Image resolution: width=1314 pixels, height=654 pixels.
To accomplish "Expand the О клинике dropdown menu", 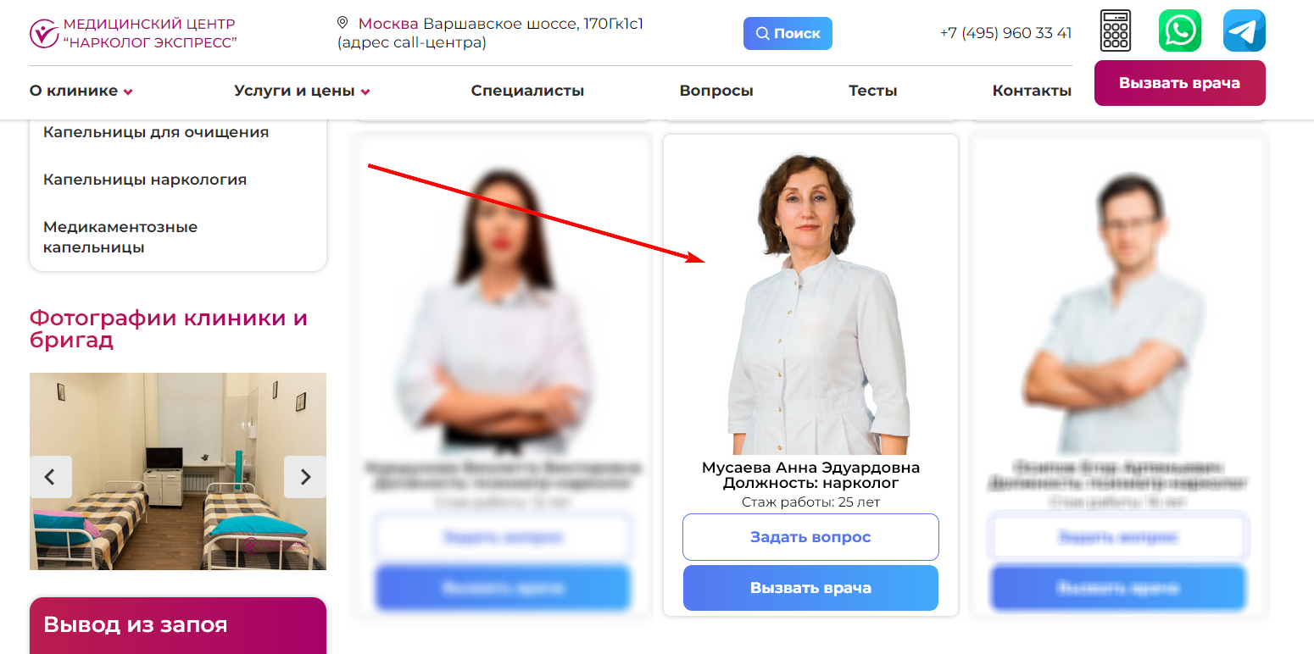I will (81, 91).
